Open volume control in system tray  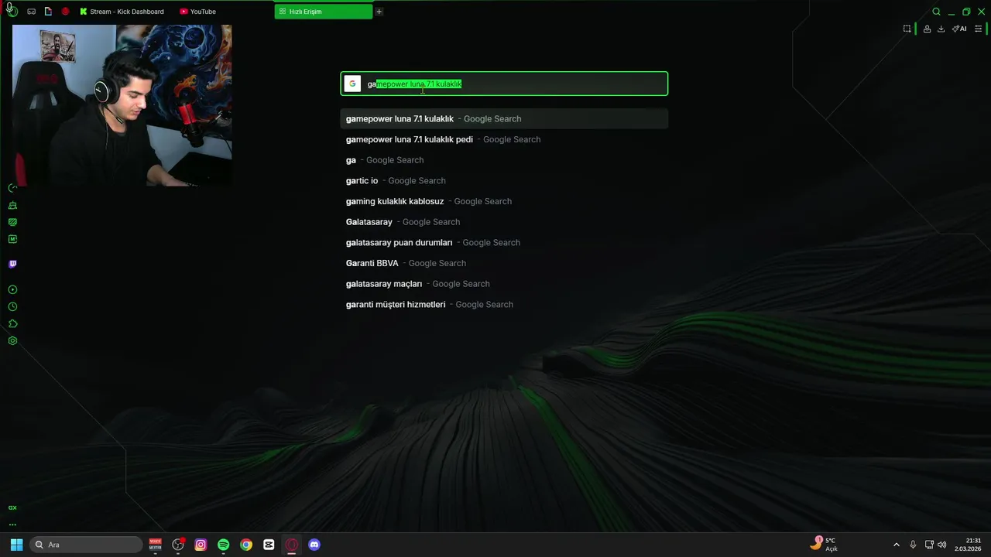tap(942, 545)
